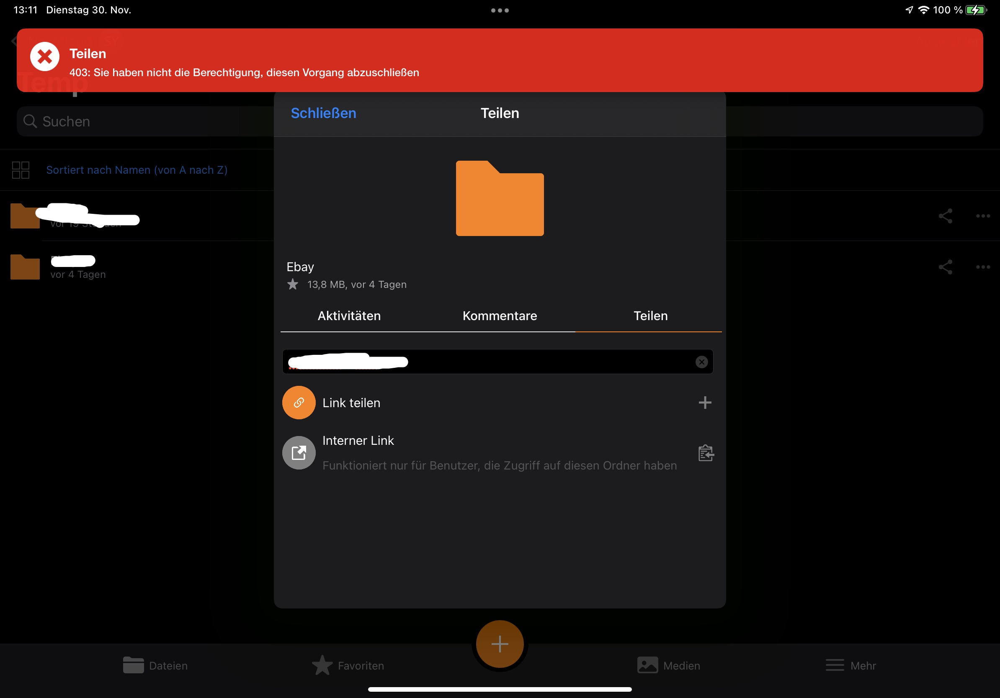Tap Schließen to close the Teilen dialog
The height and width of the screenshot is (698, 1000).
click(x=323, y=113)
